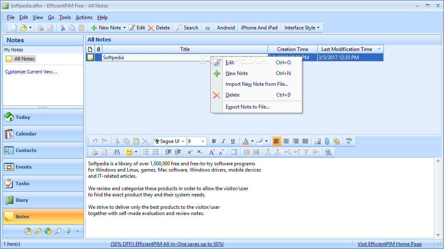444x249 pixels.
Task: Open the font size 9 dropdown
Action: [x=203, y=141]
